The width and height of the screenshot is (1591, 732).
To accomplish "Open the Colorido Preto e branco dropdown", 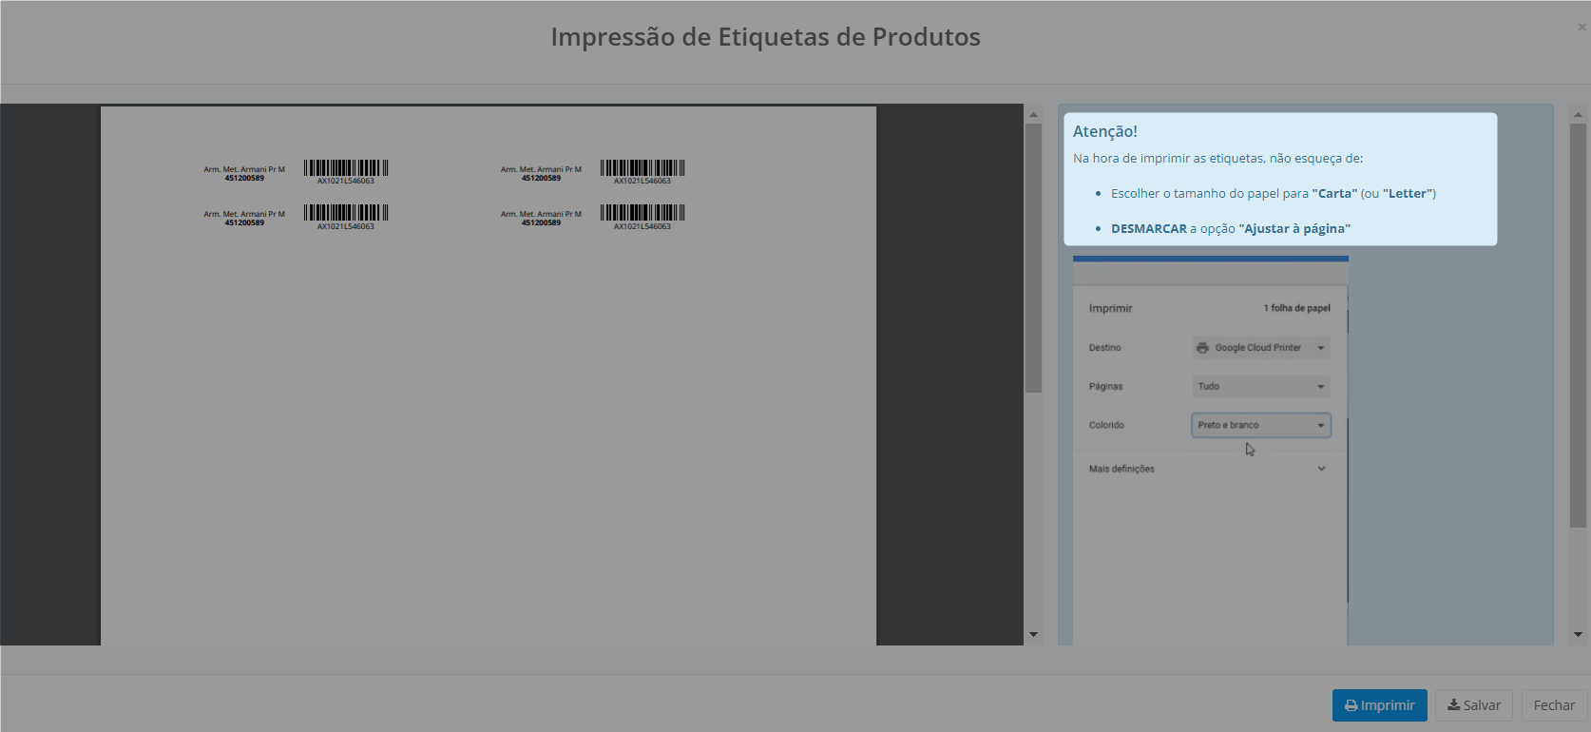I will tap(1260, 425).
